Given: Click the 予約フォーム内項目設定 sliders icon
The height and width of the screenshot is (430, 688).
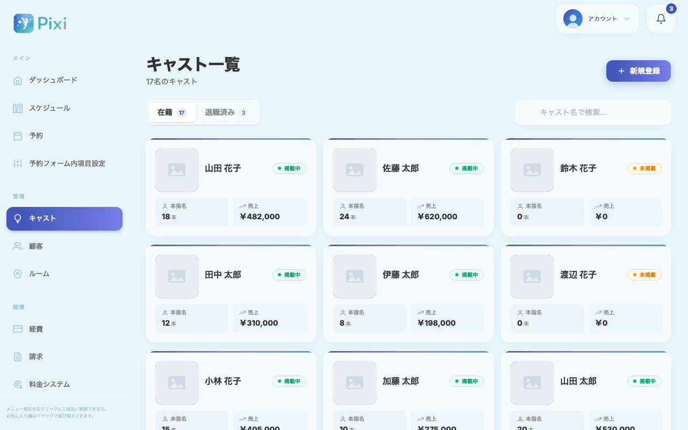Looking at the screenshot, I should (18, 163).
